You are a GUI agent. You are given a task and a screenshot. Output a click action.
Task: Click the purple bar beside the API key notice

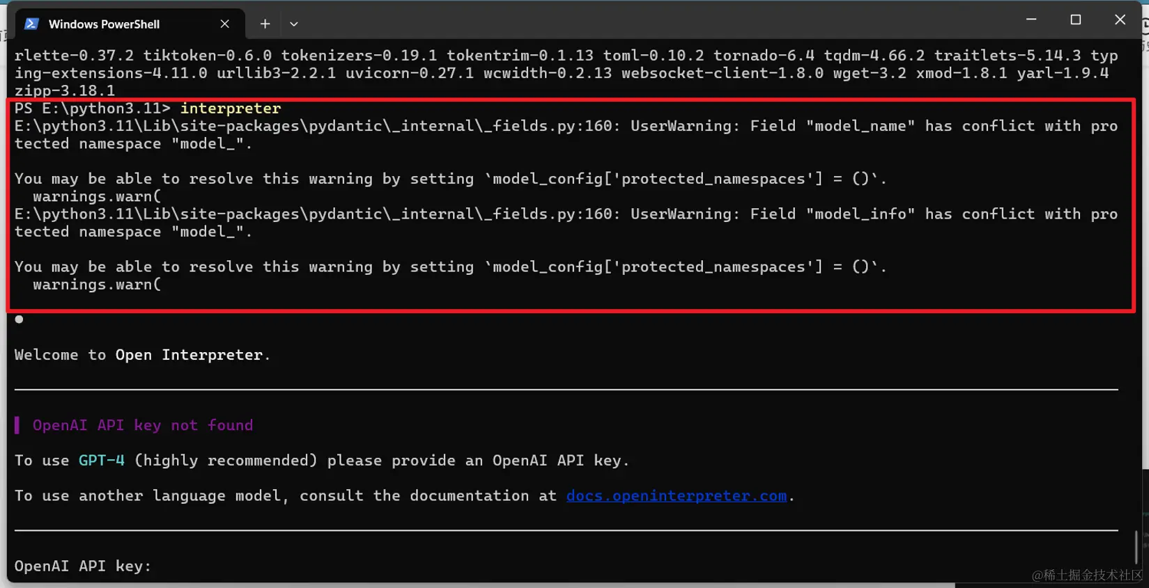tap(17, 425)
